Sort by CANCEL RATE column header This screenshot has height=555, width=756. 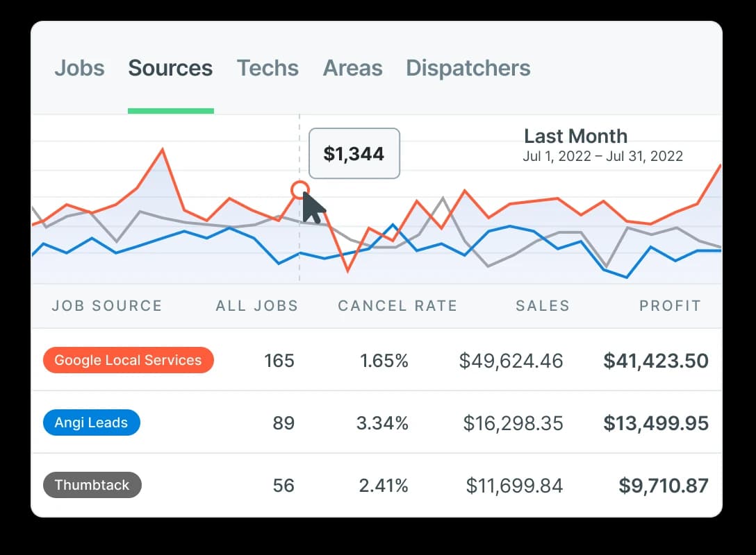(397, 306)
